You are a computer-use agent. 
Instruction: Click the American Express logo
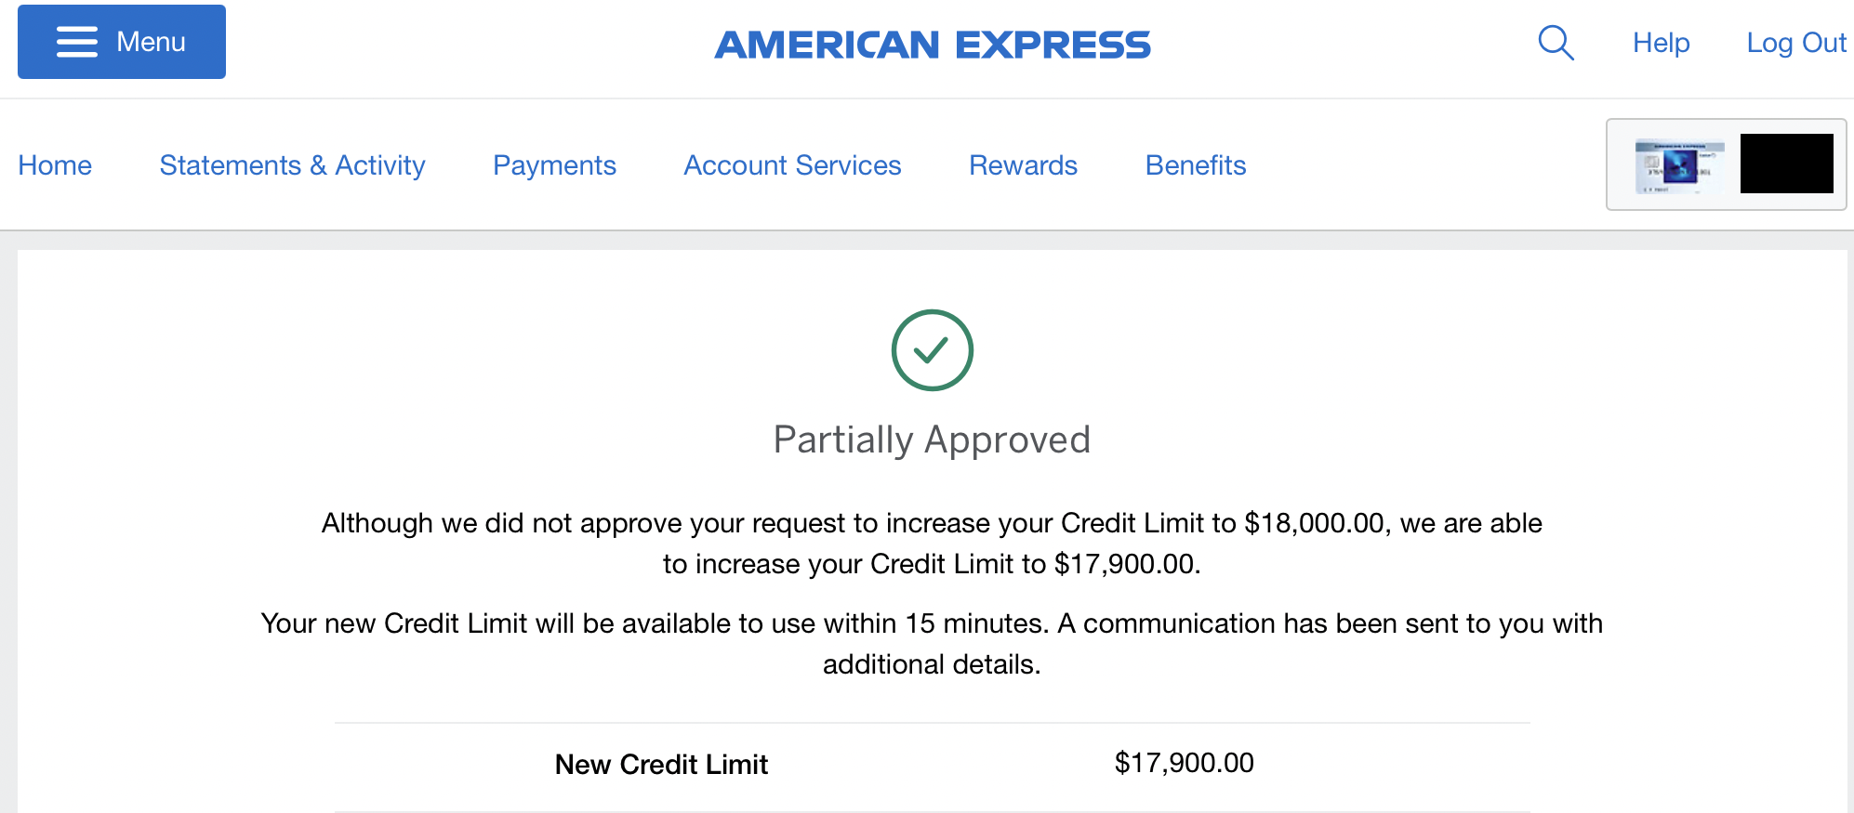(x=933, y=45)
